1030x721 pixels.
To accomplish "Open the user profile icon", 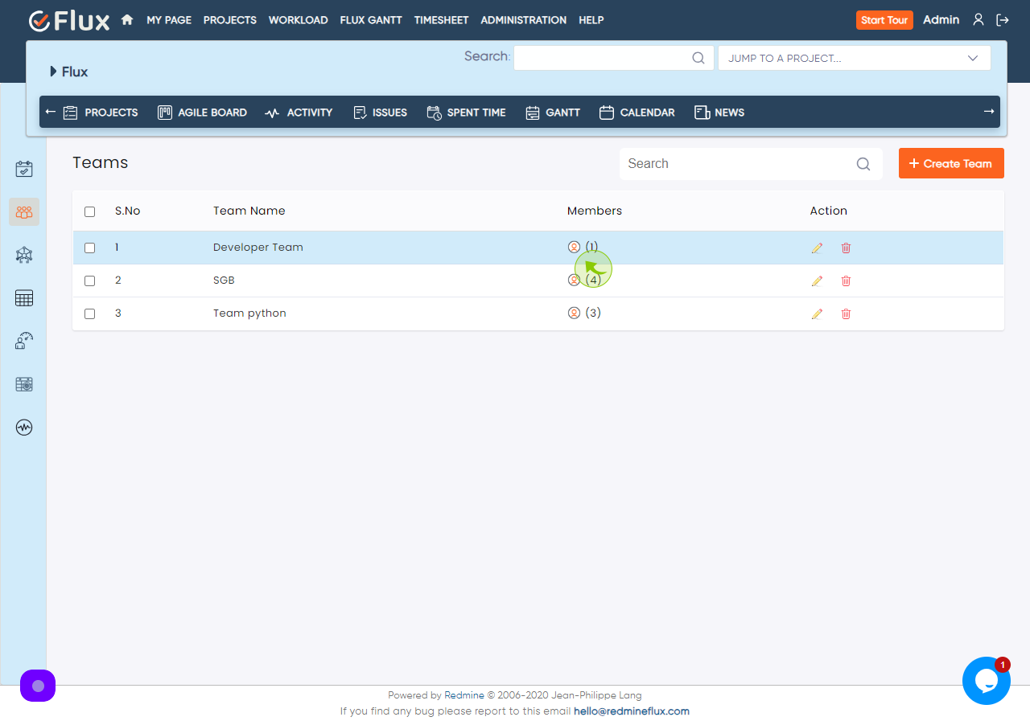I will tap(978, 20).
